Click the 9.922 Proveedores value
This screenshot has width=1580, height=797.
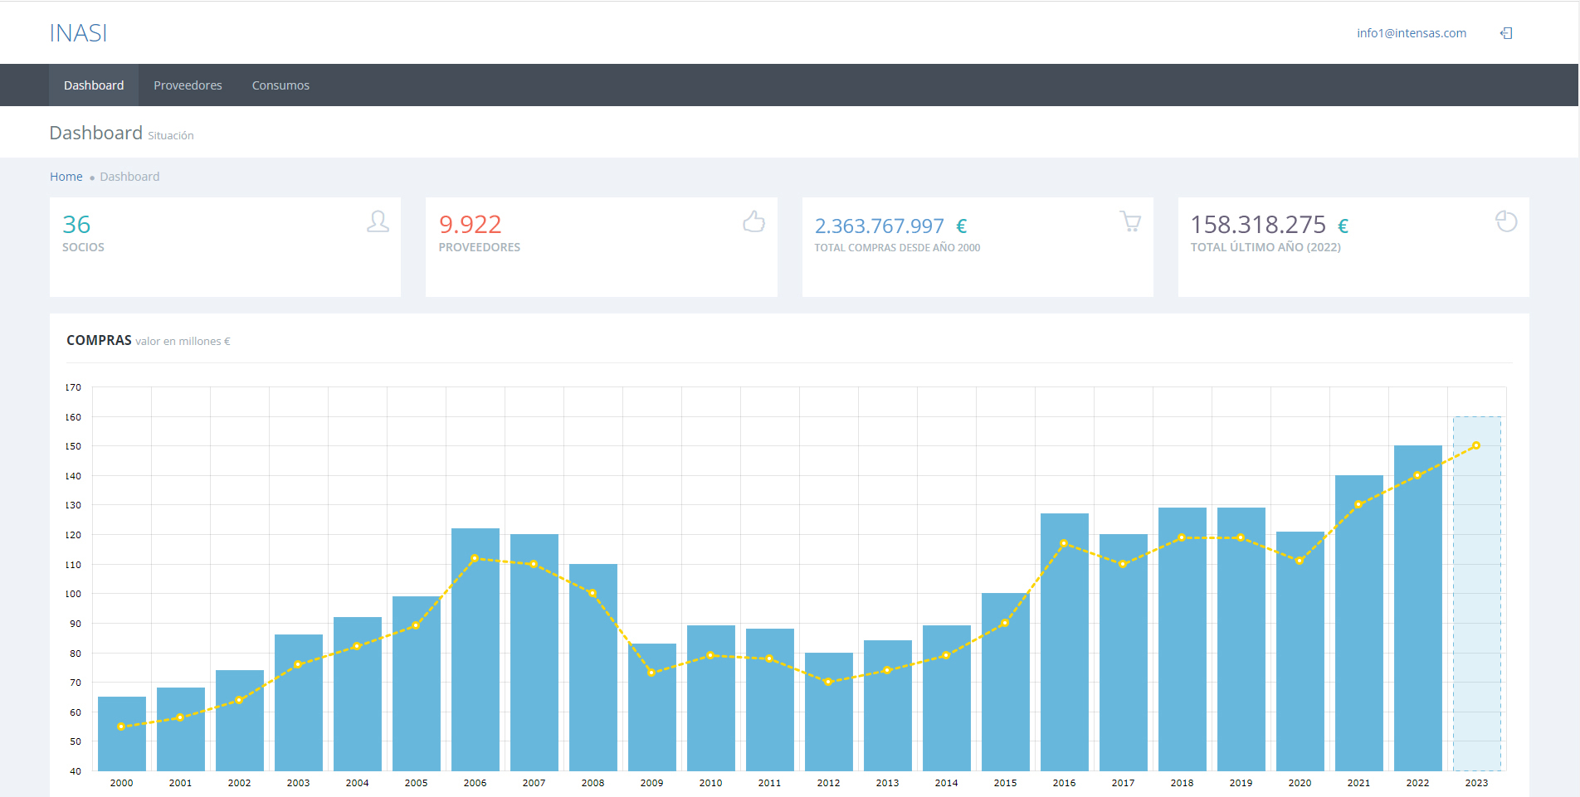[x=471, y=225]
